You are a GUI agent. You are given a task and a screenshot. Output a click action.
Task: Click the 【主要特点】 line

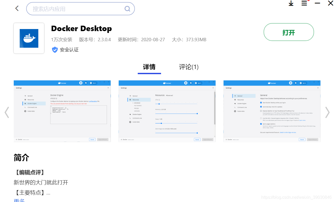(32, 193)
